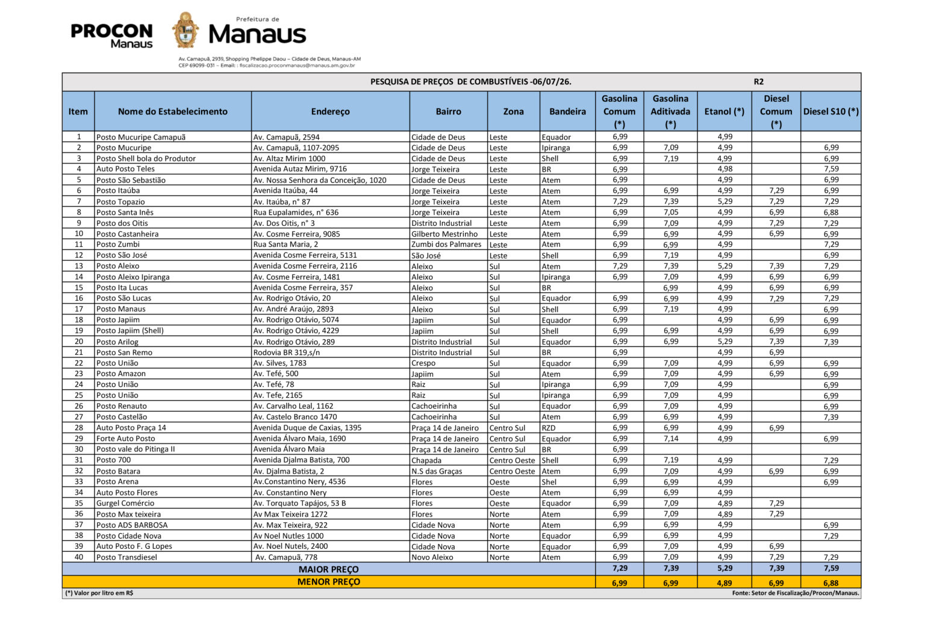Click the Manaus city crest emblem
This screenshot has height=617, width=925.
pos(185,31)
